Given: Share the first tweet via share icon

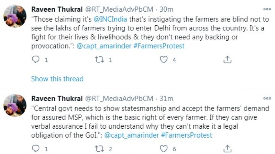Looking at the screenshot, I should click(x=227, y=60).
